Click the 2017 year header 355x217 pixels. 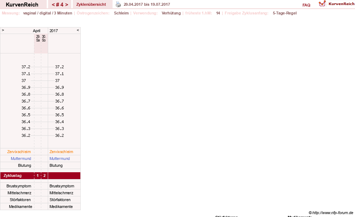pyautogui.click(x=54, y=31)
